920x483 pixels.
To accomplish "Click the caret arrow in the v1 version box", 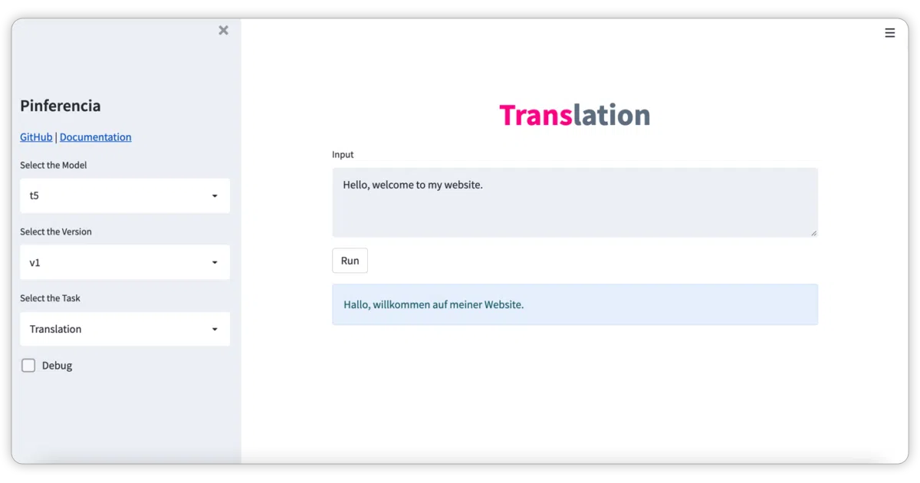I will (x=215, y=263).
